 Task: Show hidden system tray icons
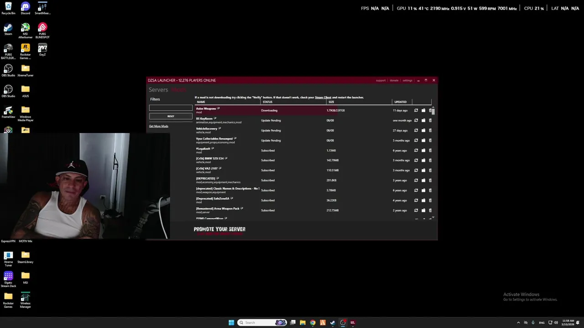[x=518, y=323]
